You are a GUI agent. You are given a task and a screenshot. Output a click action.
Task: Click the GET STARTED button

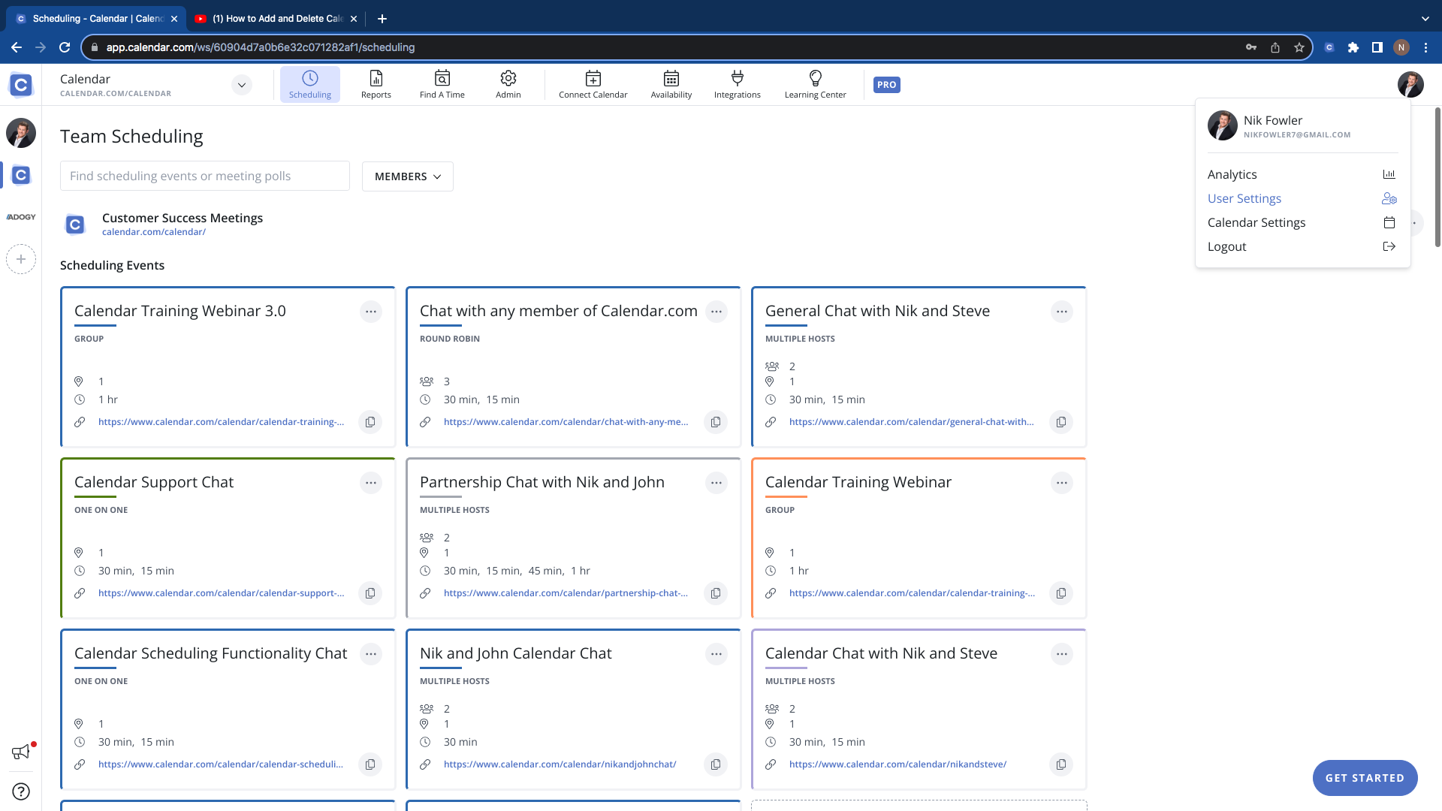coord(1365,778)
